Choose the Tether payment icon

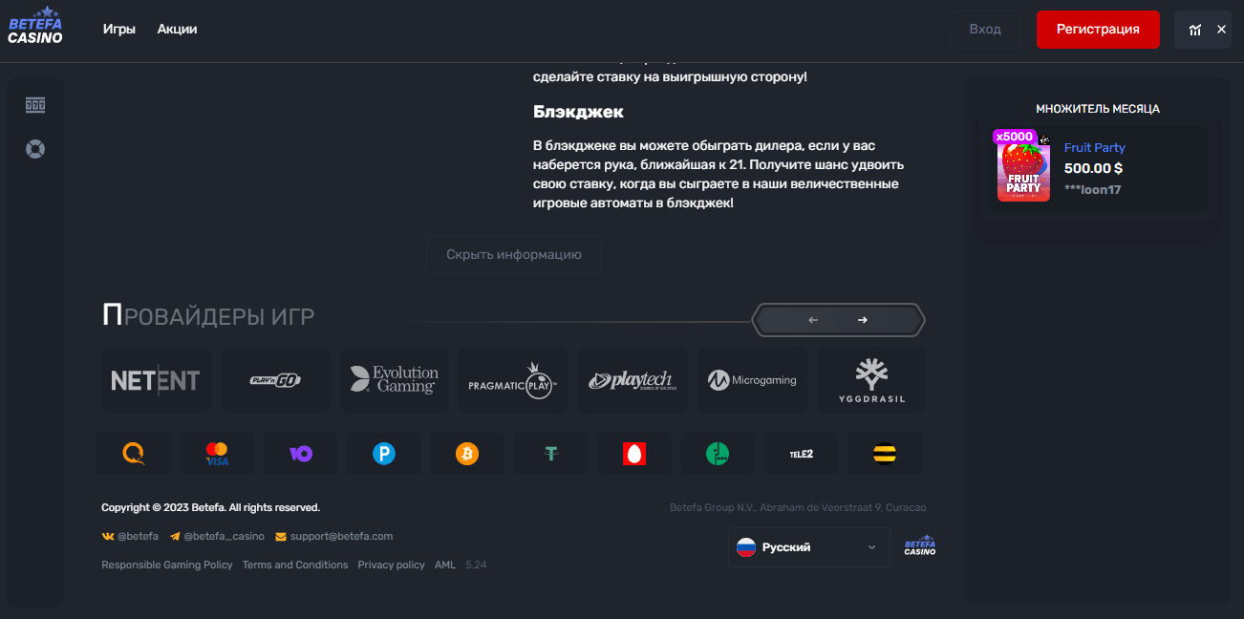pyautogui.click(x=551, y=455)
